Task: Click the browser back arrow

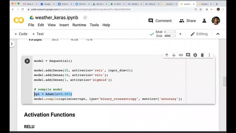Action: point(13,9)
